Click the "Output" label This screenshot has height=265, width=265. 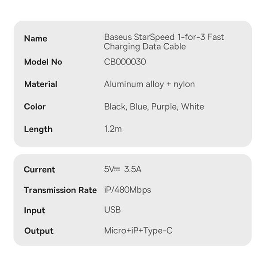point(38,231)
